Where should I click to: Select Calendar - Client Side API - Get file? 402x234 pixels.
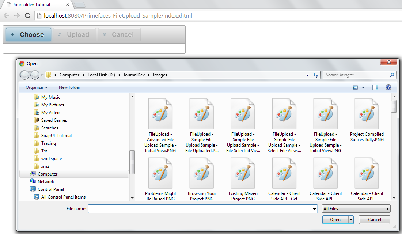[284, 180]
